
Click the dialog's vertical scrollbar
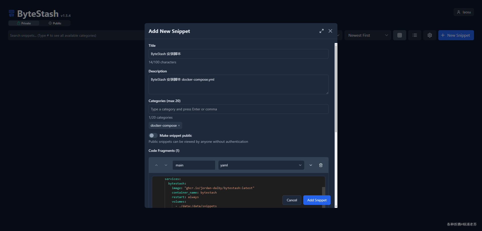coord(336,88)
